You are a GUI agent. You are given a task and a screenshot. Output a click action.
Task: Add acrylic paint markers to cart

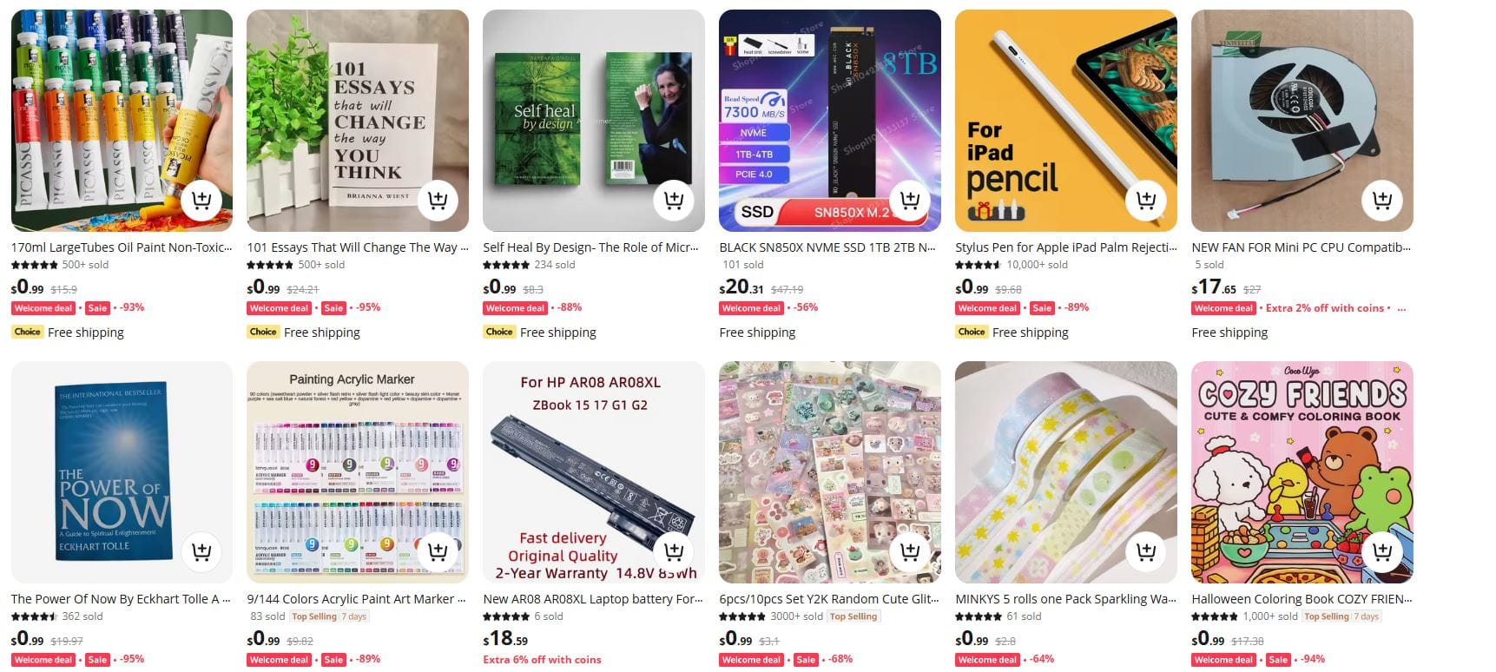[x=438, y=552]
